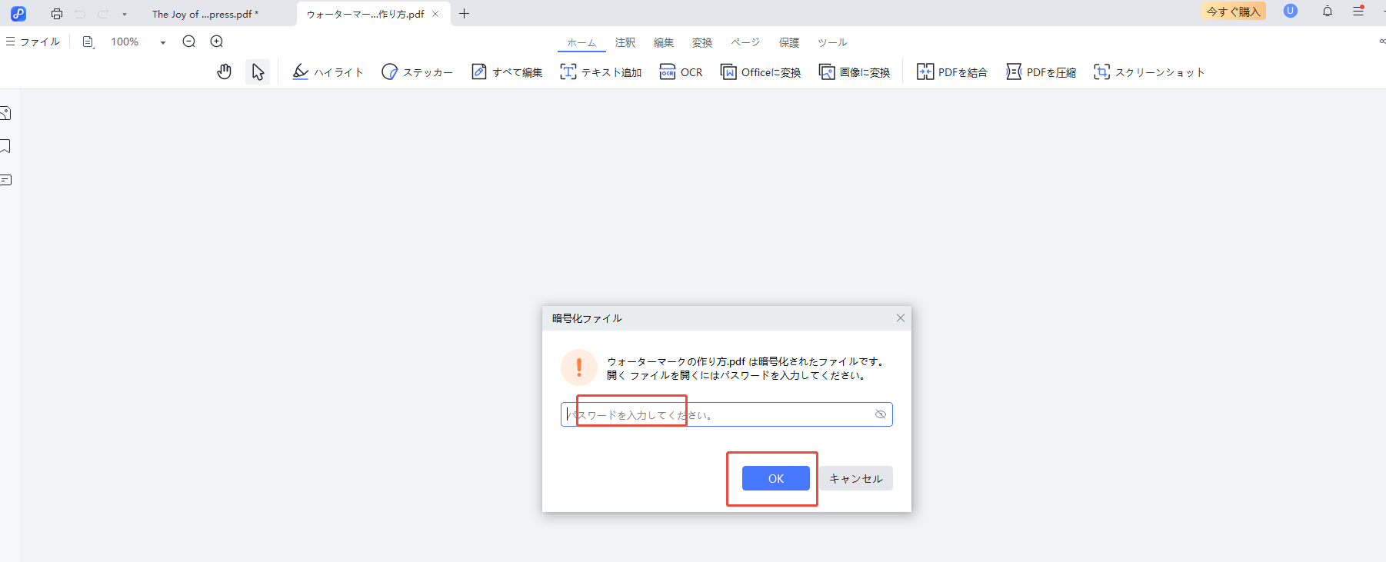Click すべて編集 in the toolbar
The image size is (1386, 562).
507,72
